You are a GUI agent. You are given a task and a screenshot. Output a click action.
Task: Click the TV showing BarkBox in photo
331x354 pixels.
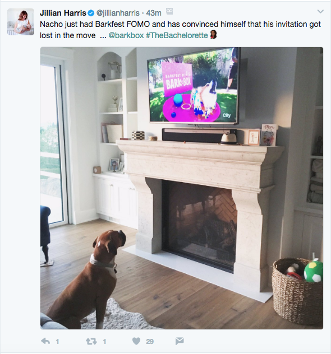[x=194, y=86]
